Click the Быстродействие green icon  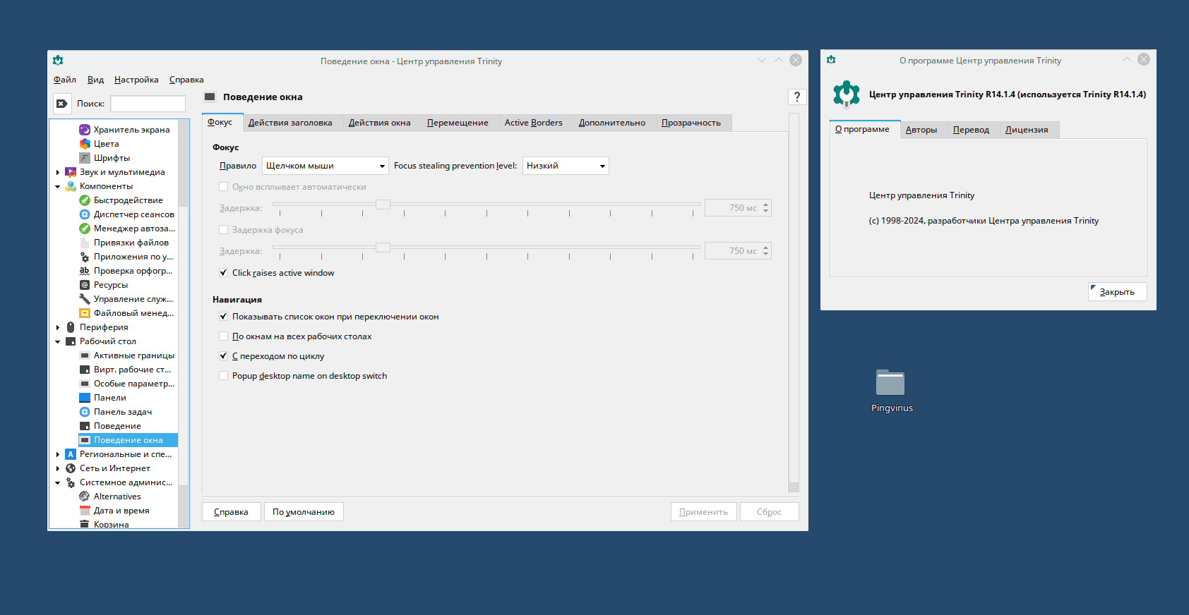[x=85, y=200]
